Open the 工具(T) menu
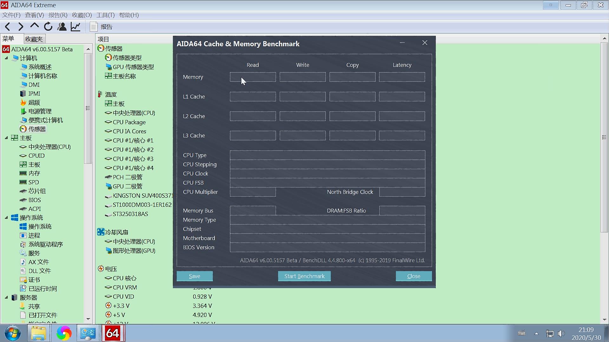 [105, 15]
